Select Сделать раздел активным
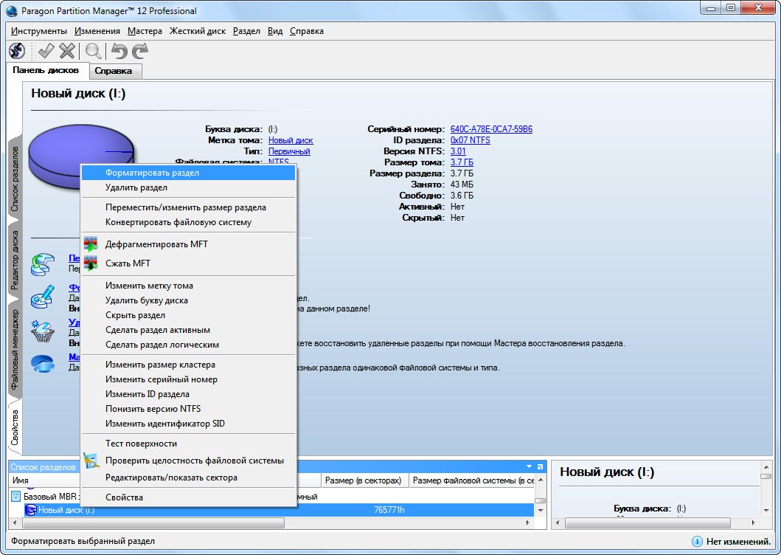The image size is (781, 555). click(x=188, y=330)
